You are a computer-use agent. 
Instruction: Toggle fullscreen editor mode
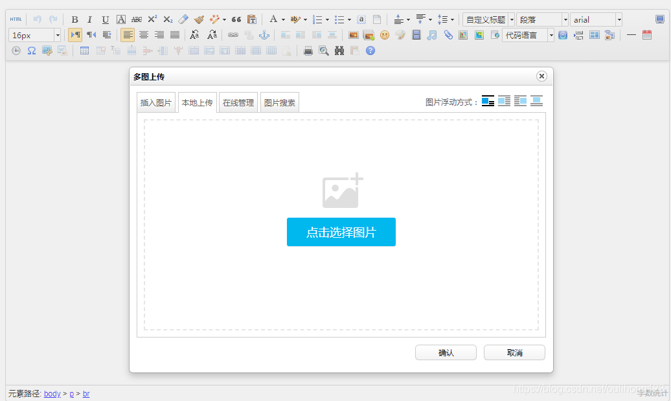(659, 19)
